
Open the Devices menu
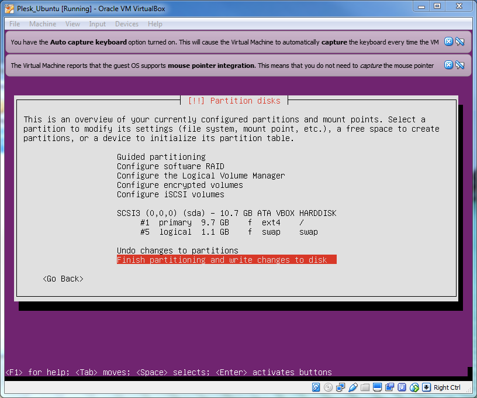(x=127, y=24)
